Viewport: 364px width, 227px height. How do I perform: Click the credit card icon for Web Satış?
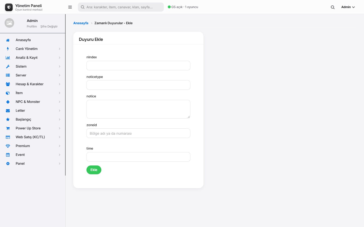(8, 137)
